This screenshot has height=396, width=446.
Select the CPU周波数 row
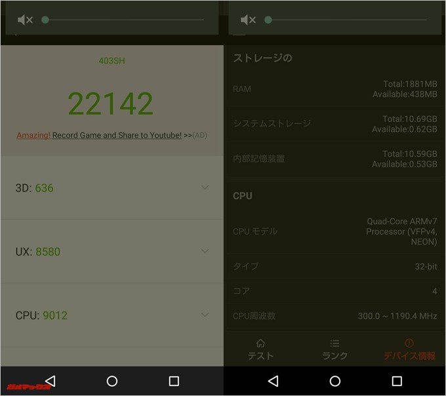coord(334,316)
